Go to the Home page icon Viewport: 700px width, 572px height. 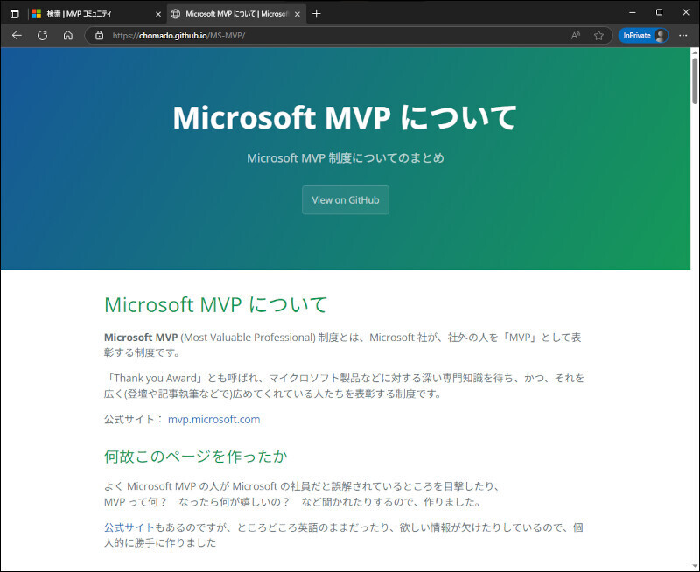click(x=67, y=36)
